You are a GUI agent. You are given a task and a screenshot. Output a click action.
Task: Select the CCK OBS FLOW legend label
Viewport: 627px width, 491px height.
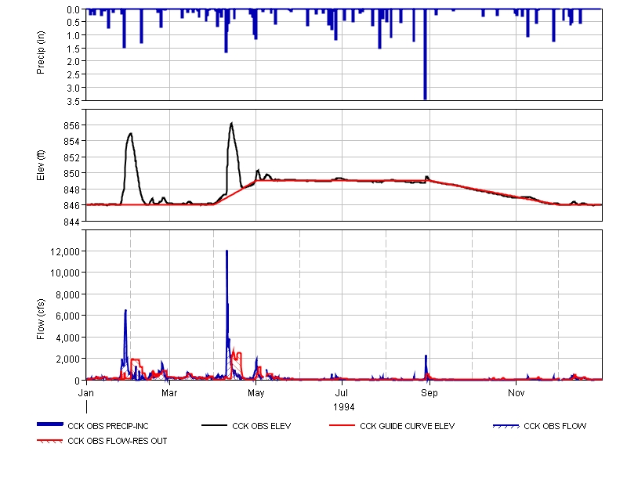(555, 427)
